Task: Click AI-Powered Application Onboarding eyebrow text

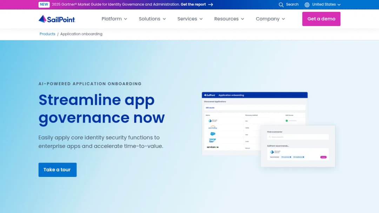Action: (x=90, y=84)
